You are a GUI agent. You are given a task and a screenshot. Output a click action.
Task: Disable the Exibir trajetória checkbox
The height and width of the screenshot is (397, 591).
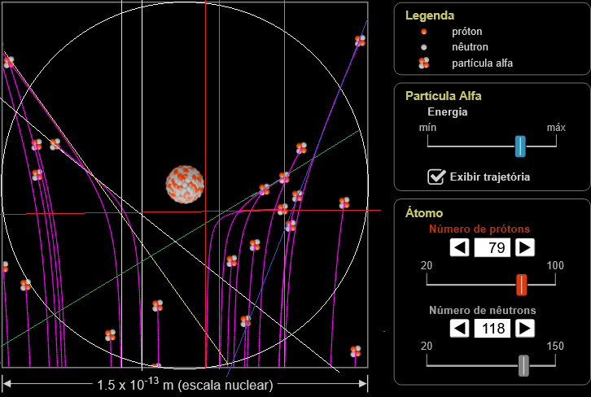point(437,176)
